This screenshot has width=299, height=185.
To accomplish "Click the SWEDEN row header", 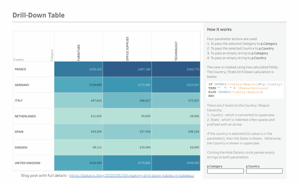I will click(x=21, y=147).
